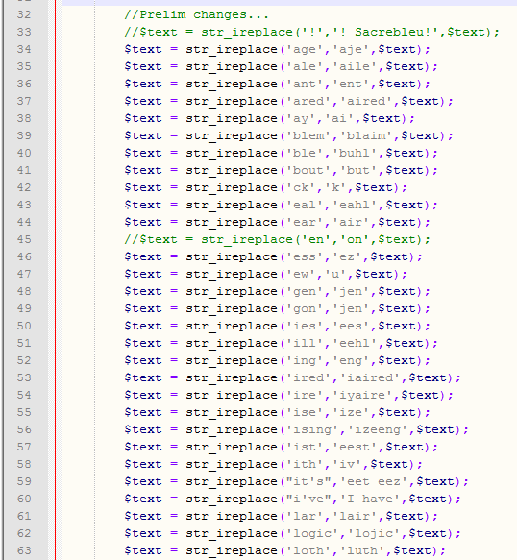
Task: Click the 'gen','jen' replacement line
Action: pos(278,291)
